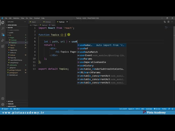
Task: Open the Help menu
Action: [x=43, y=18]
